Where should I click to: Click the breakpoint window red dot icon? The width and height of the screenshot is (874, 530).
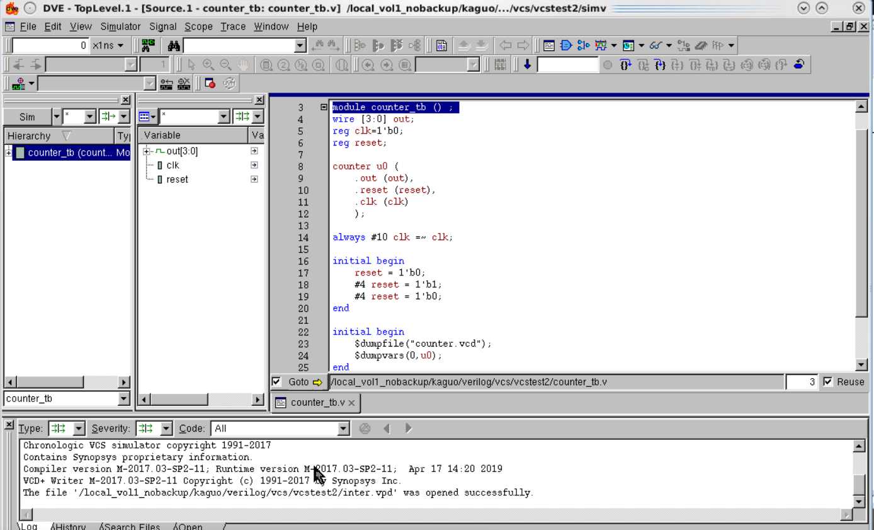click(210, 83)
